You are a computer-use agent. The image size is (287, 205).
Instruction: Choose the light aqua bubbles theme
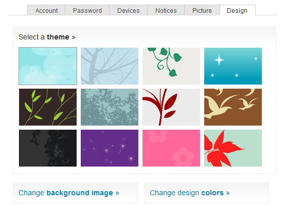tap(48, 66)
